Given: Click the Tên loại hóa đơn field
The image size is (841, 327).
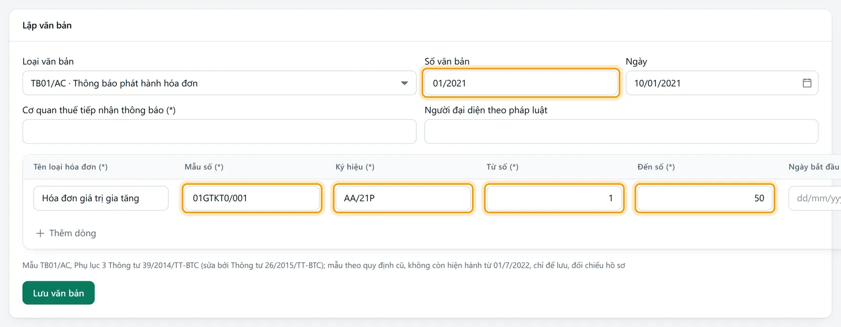Looking at the screenshot, I should [101, 198].
